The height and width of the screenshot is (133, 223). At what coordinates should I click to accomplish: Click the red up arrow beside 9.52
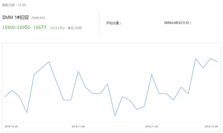(191, 23)
